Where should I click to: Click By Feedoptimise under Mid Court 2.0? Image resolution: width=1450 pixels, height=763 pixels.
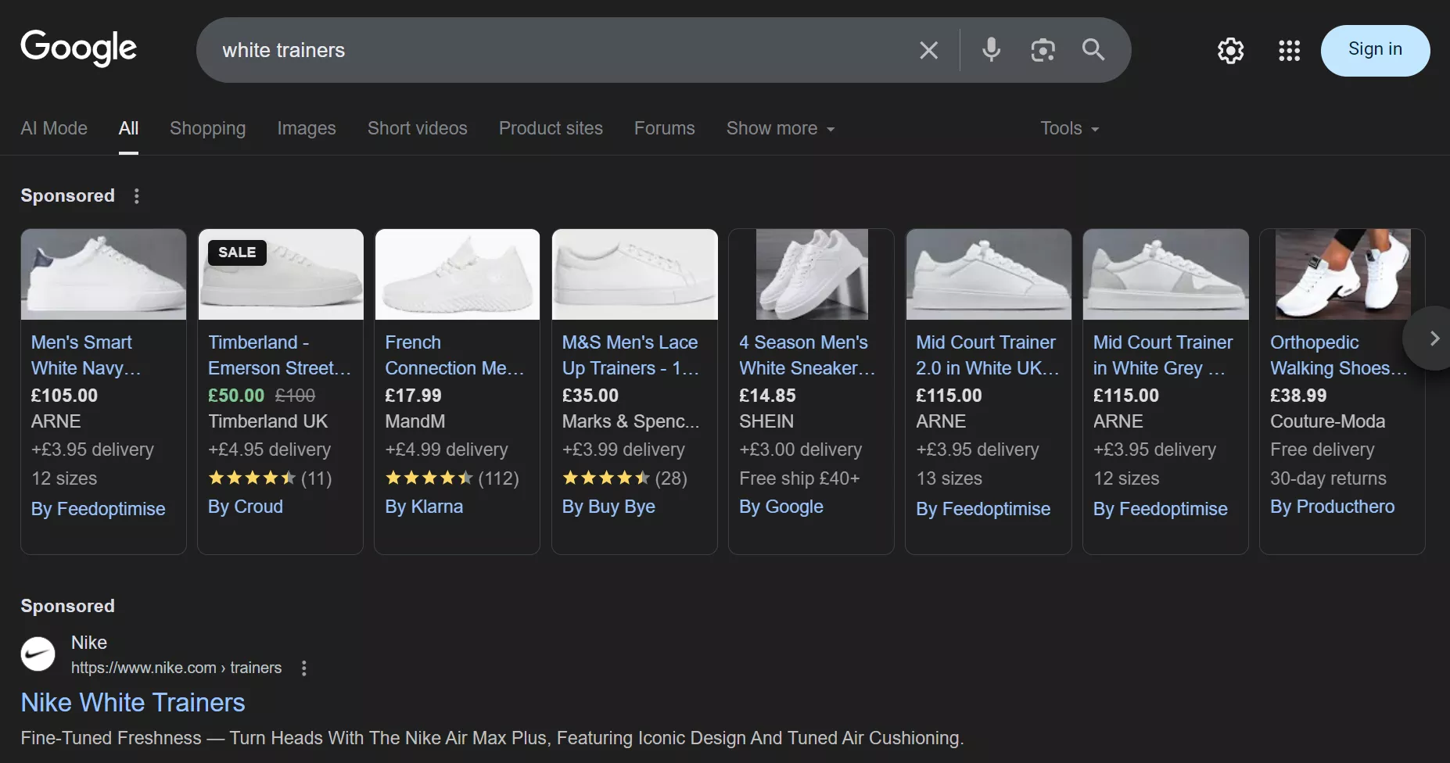tap(983, 509)
